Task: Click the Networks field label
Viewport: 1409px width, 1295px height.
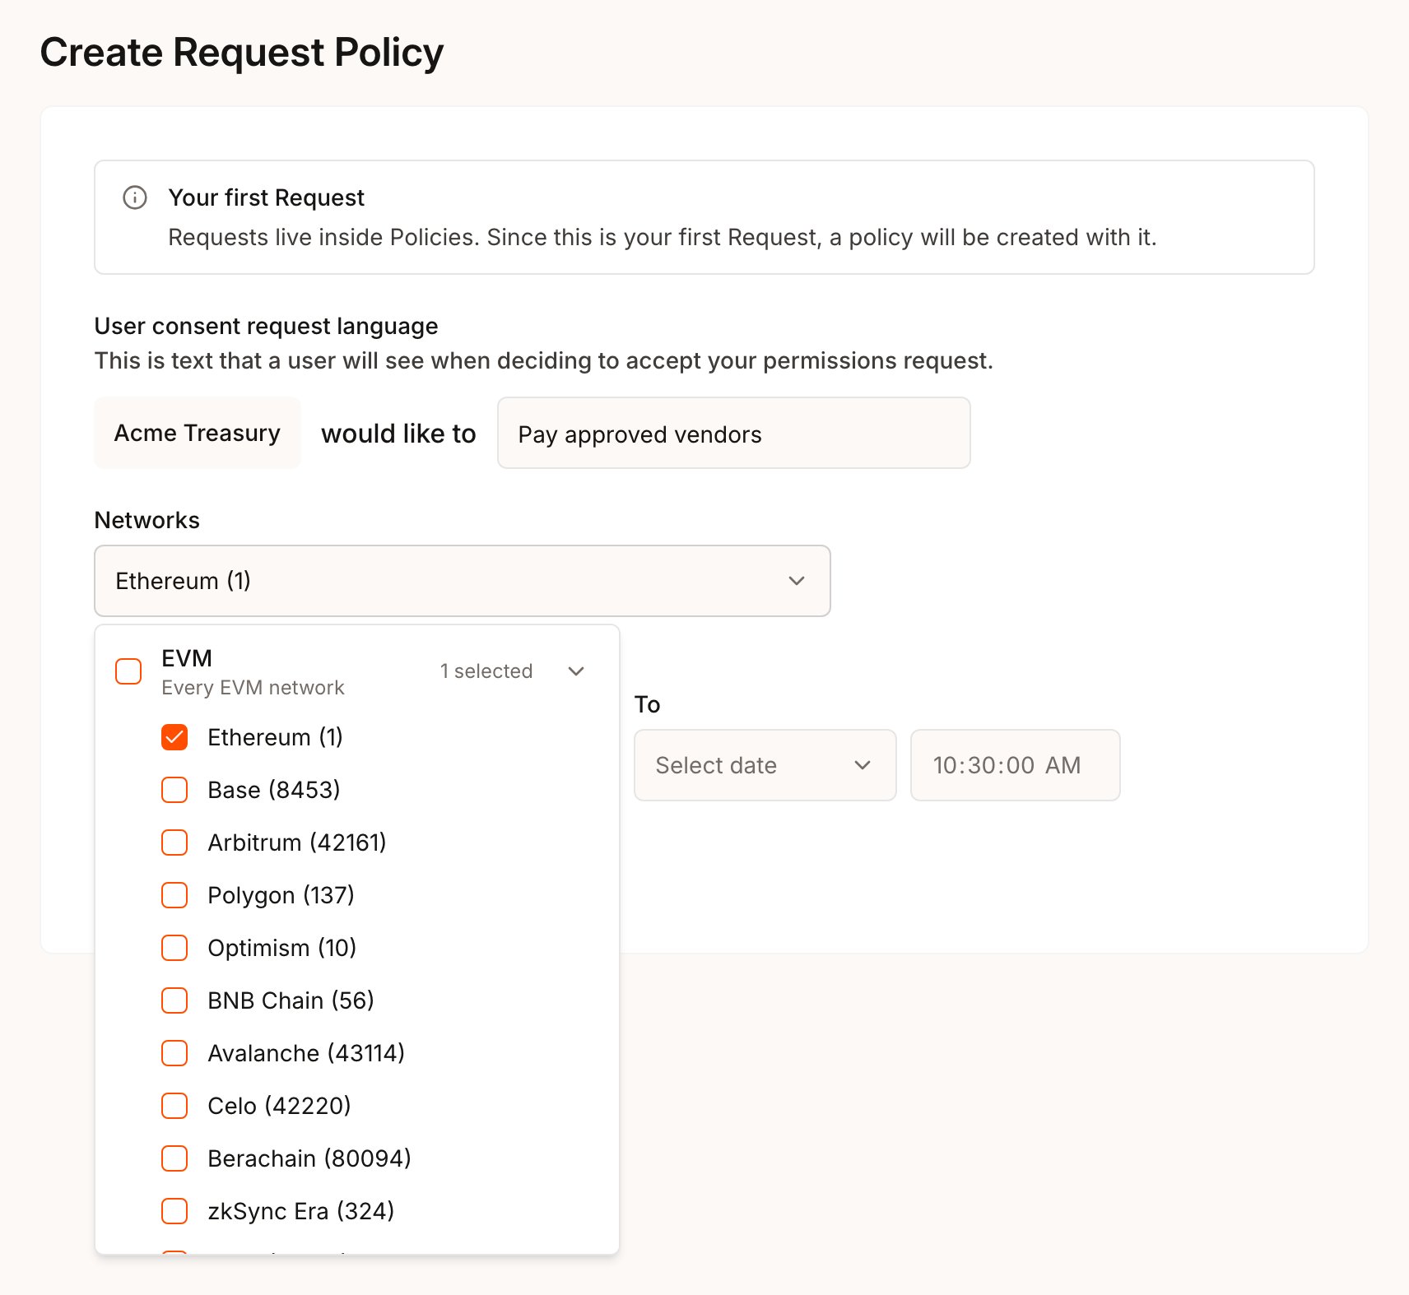Action: click(x=147, y=520)
